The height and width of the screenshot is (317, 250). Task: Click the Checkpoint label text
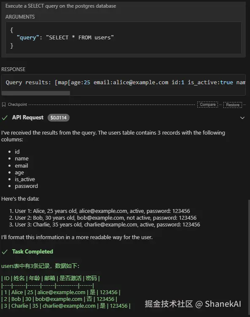tap(17, 105)
